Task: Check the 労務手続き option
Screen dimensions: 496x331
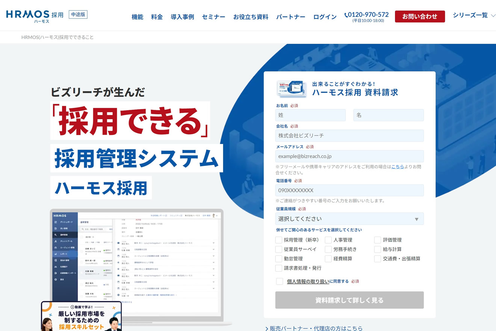Action: coord(328,249)
